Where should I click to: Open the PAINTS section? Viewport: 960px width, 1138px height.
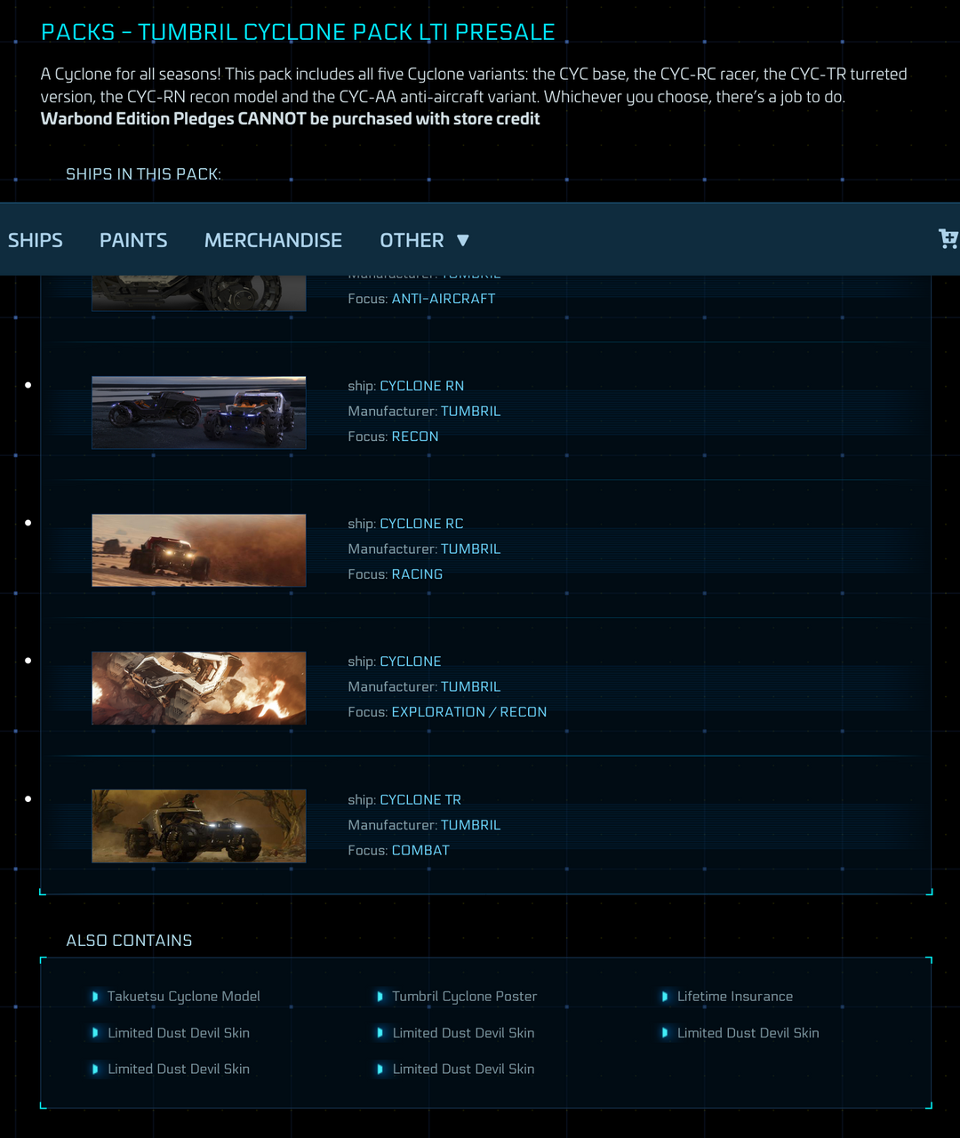point(133,239)
